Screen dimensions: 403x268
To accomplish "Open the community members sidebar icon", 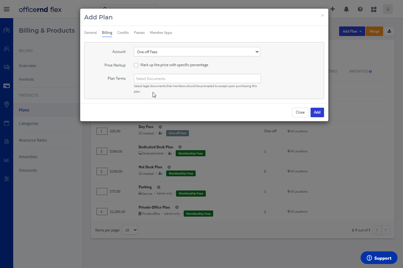I will (x=6, y=49).
